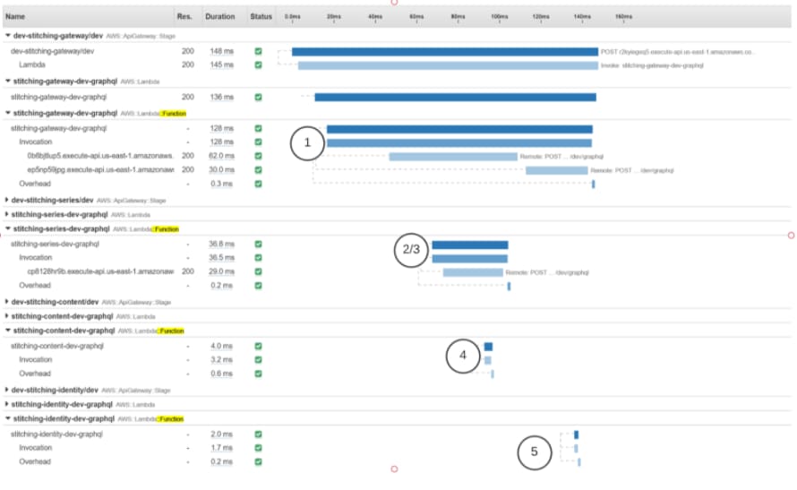Click status check on the 62.0 ms row
The image size is (797, 490).
[258, 156]
